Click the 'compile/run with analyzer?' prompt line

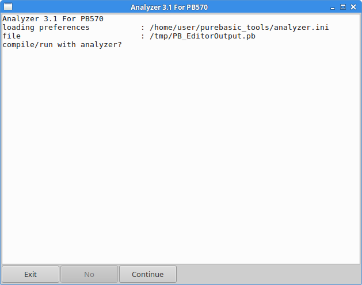(x=62, y=45)
